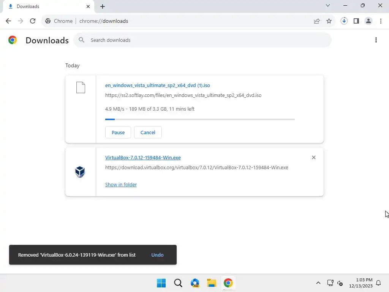The image size is (389, 292).
Task: Click the forward navigation arrow
Action: [x=21, y=21]
